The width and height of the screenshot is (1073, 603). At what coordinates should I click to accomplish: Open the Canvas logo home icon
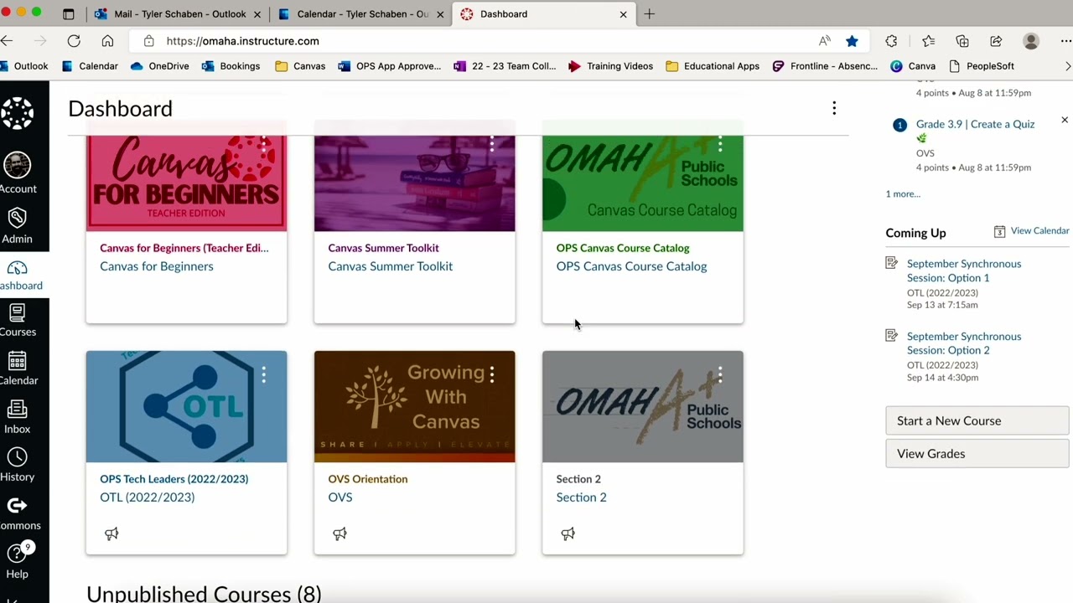tap(17, 114)
